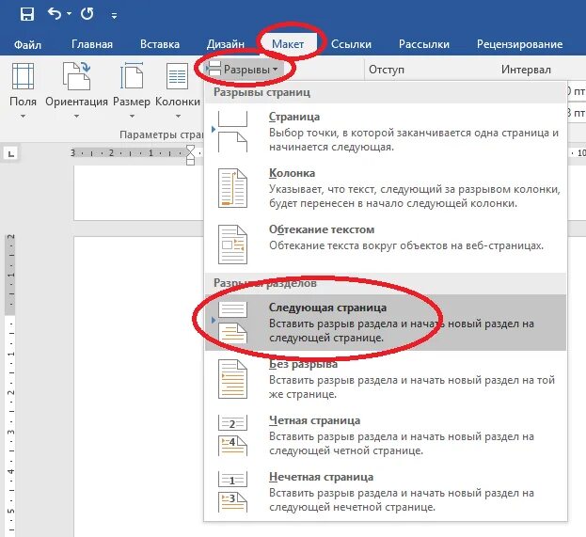586x537 pixels.
Task: Click the Обтекание текстом icon
Action: (x=232, y=245)
